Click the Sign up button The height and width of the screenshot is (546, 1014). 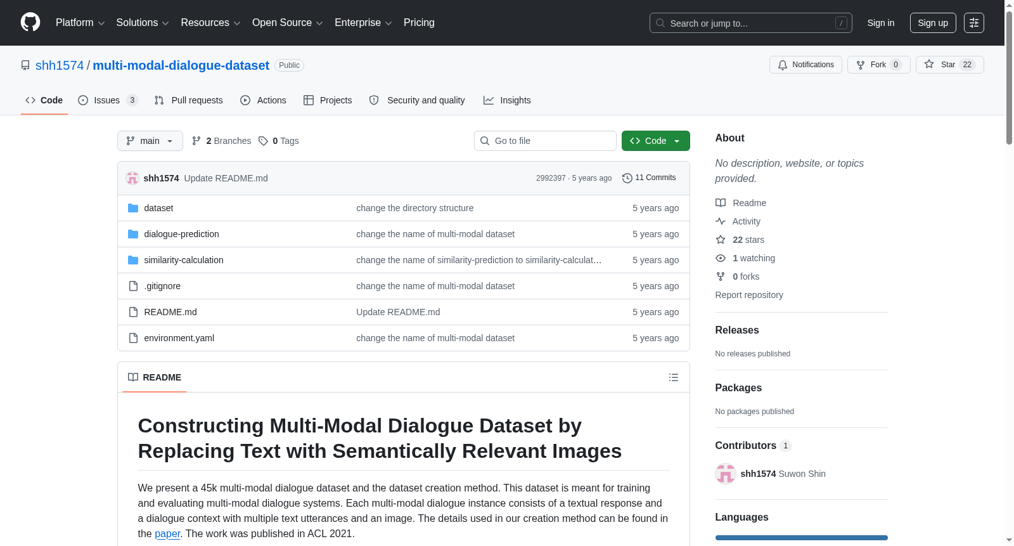933,23
